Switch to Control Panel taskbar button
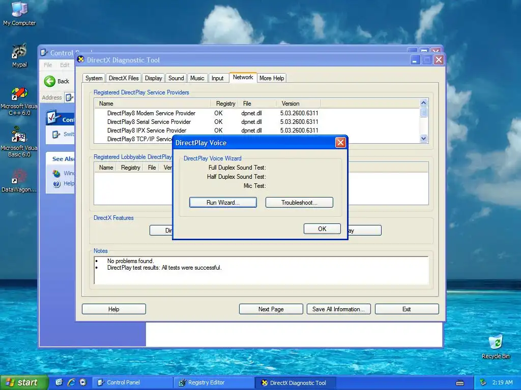This screenshot has height=390, width=521. (132, 382)
